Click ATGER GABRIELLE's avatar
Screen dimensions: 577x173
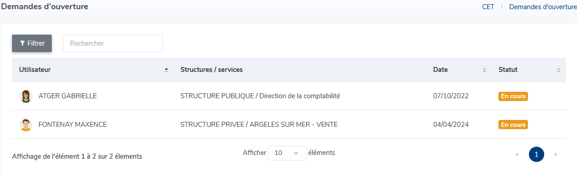tap(26, 96)
